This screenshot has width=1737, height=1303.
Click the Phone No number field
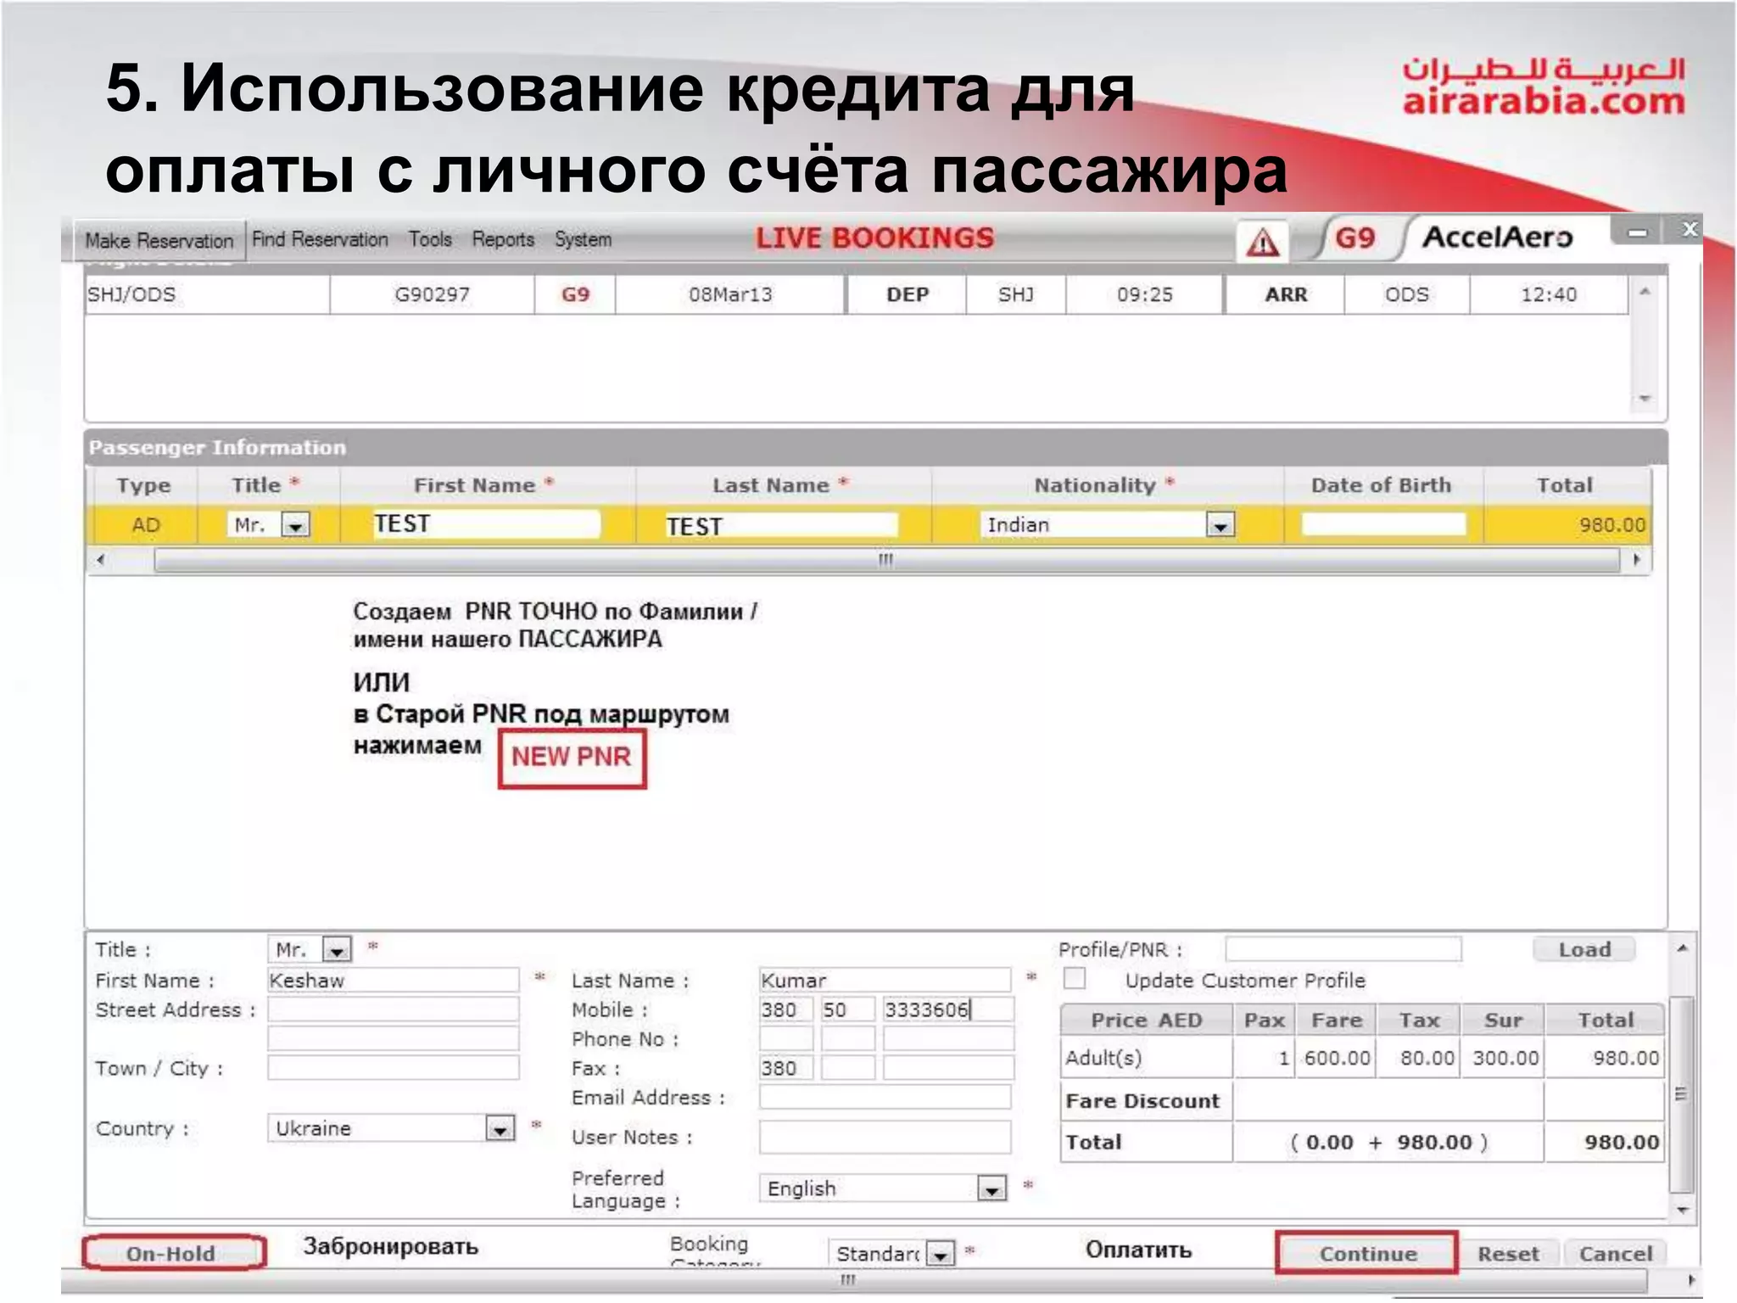click(x=948, y=1039)
